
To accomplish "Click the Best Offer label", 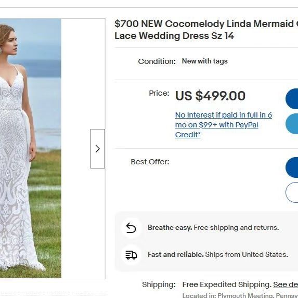I will pos(150,162).
